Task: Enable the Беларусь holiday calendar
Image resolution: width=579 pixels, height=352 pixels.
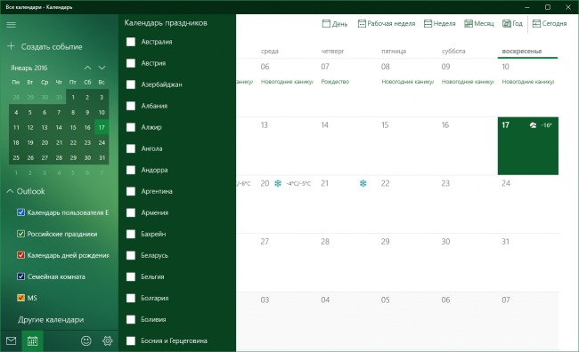Action: pyautogui.click(x=131, y=255)
